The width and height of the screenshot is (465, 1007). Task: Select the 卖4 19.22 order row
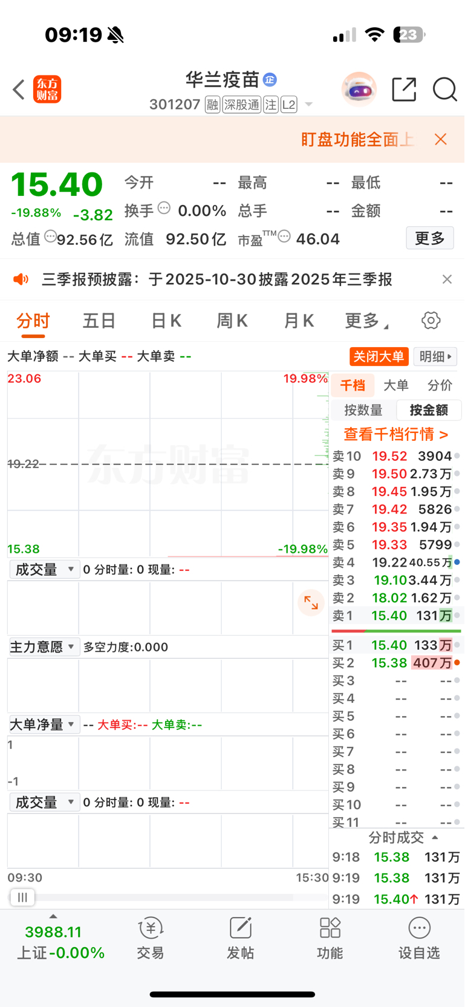click(396, 562)
